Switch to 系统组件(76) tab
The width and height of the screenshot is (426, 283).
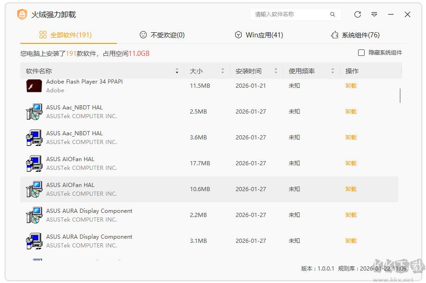pos(355,35)
